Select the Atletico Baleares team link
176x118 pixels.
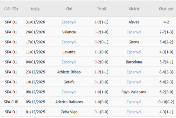coord(69,102)
